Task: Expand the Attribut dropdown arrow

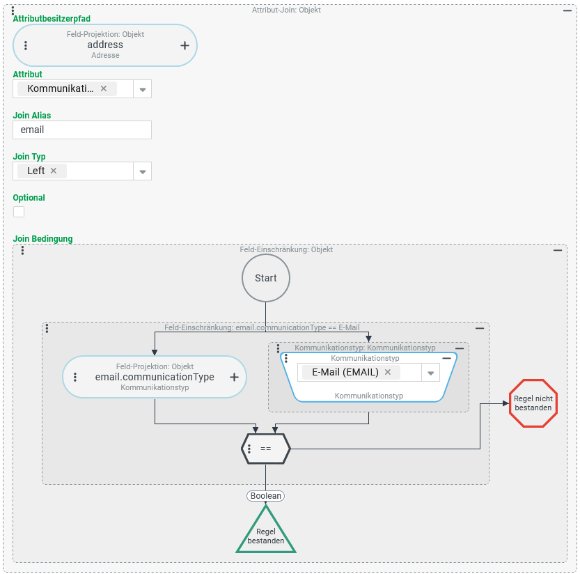Action: 142,89
